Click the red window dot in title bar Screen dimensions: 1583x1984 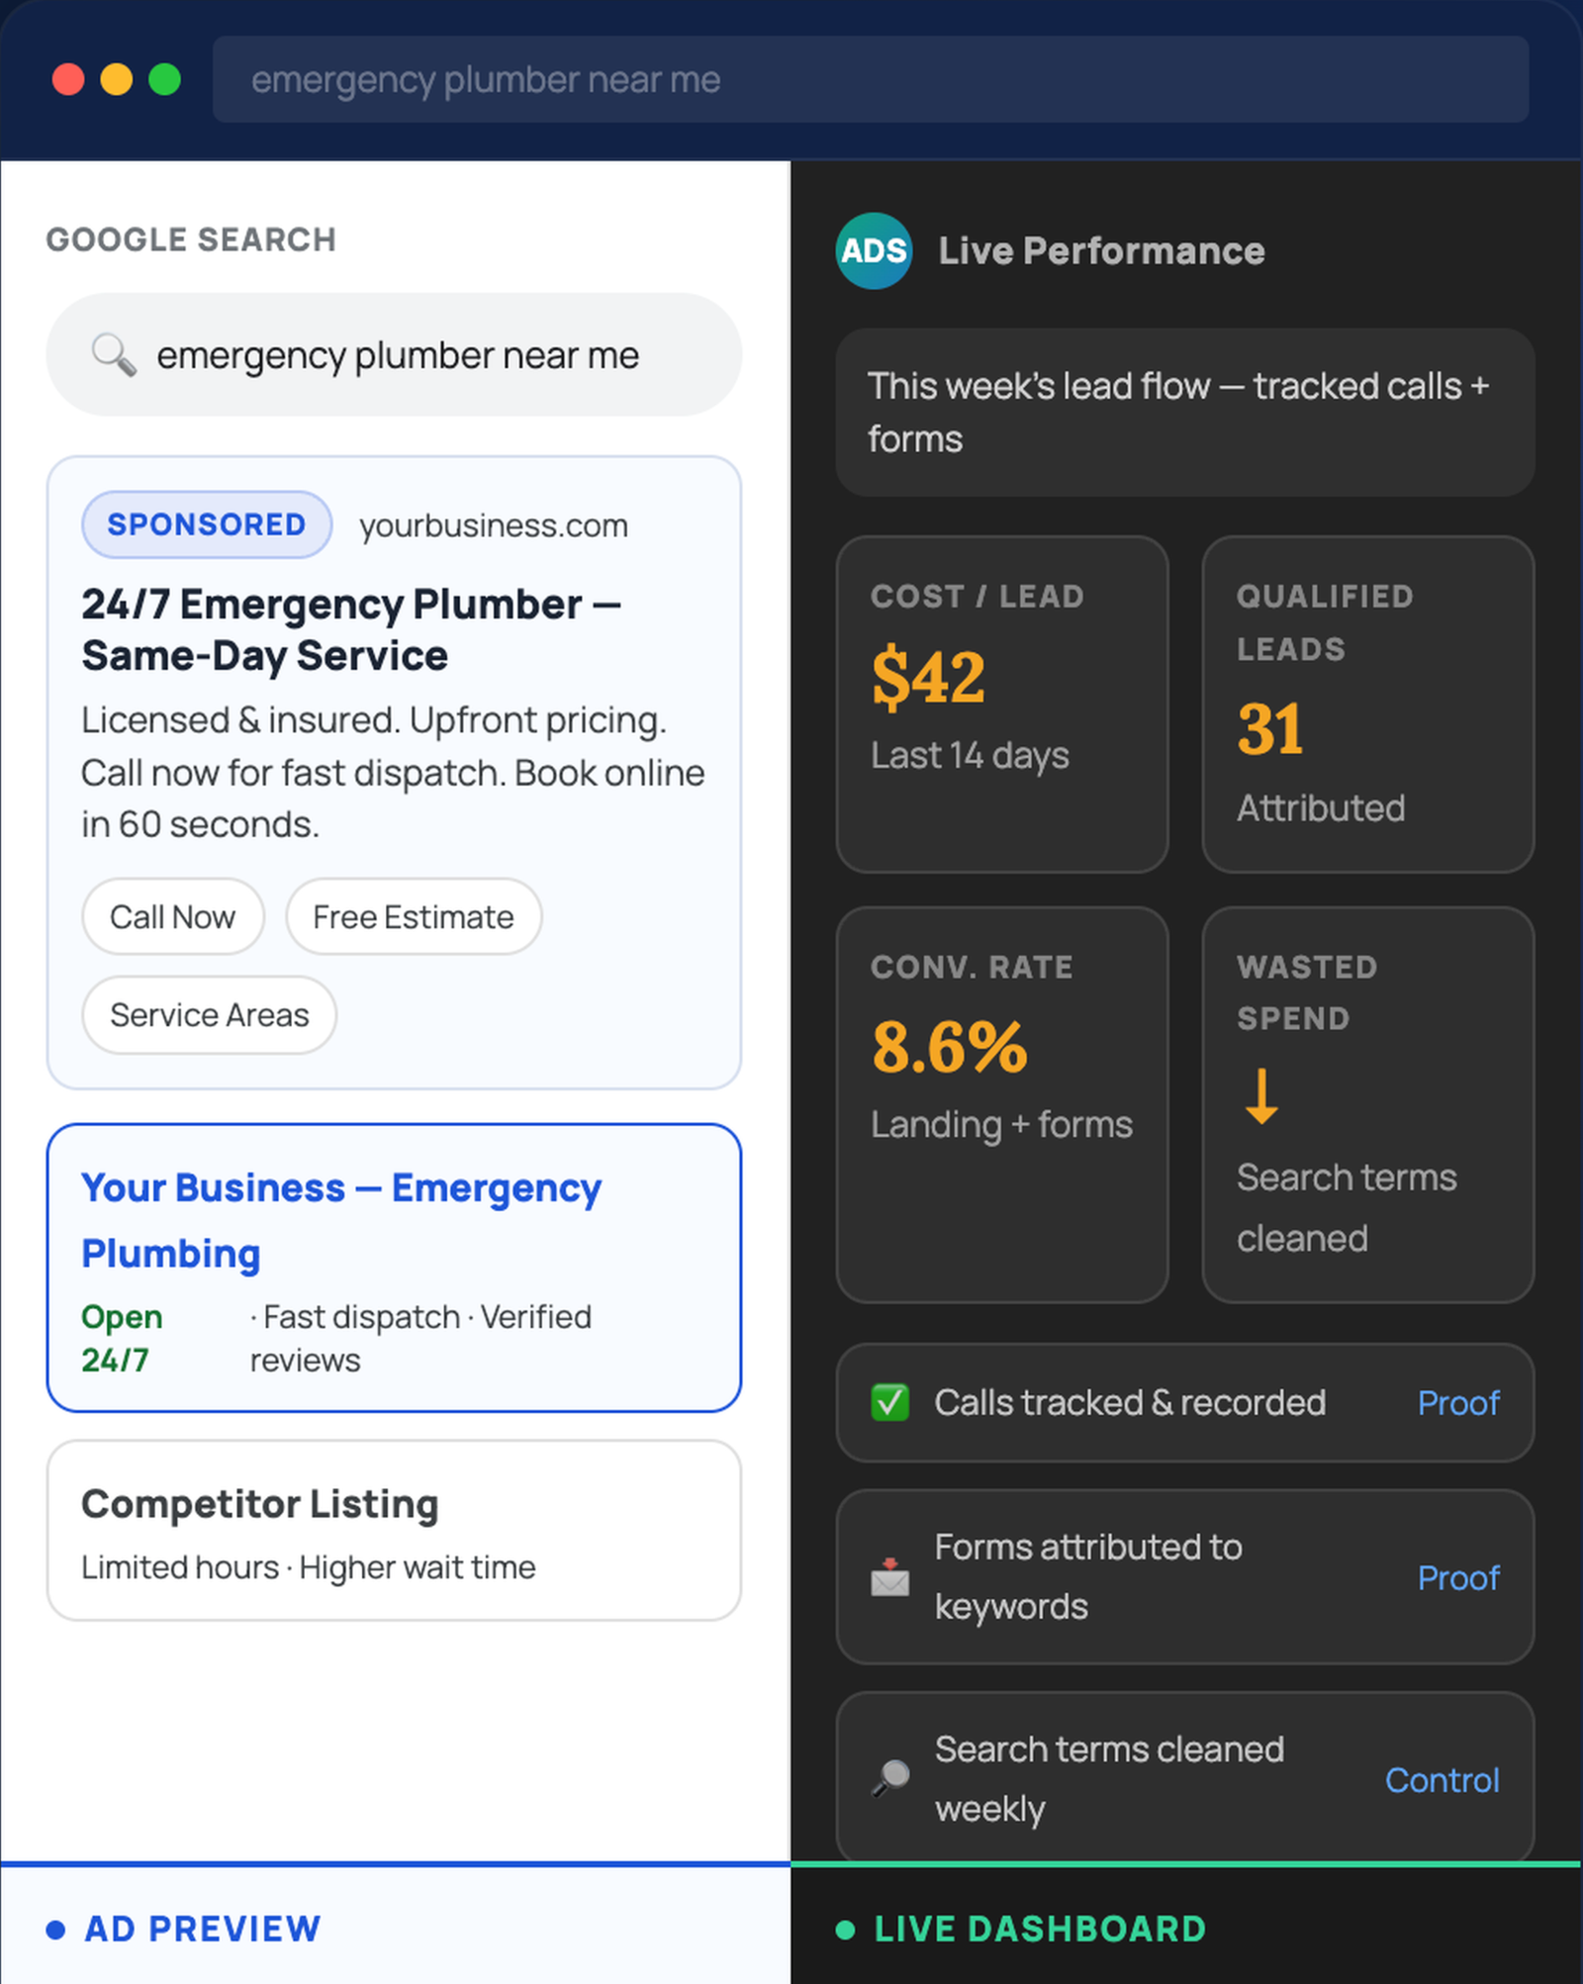pyautogui.click(x=68, y=79)
